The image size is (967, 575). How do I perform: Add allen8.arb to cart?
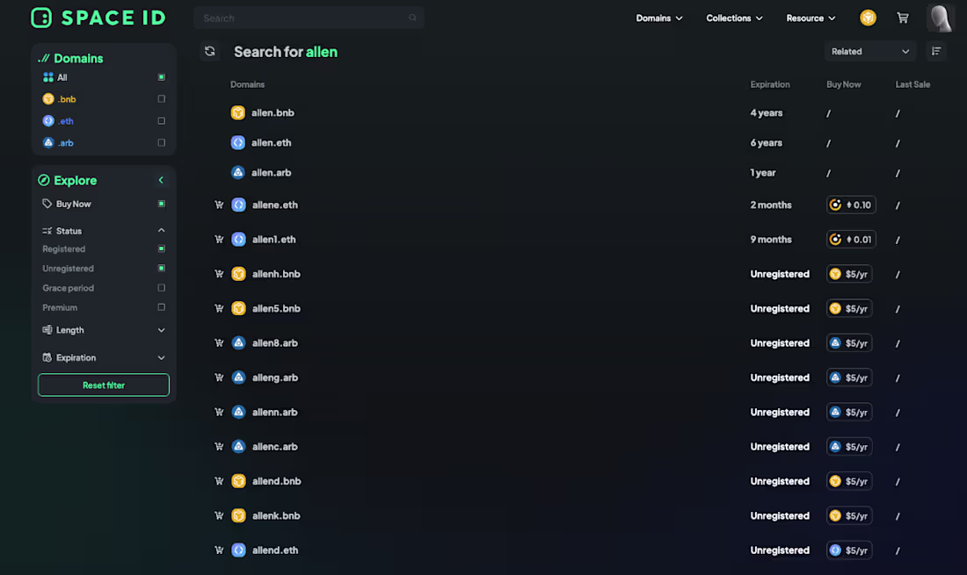click(x=219, y=343)
